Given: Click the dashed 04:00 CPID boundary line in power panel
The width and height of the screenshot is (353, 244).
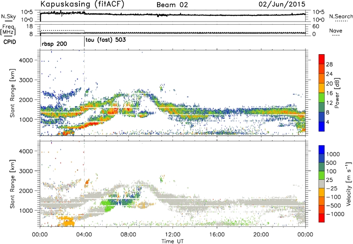Looking at the screenshot, I should click(84, 93).
